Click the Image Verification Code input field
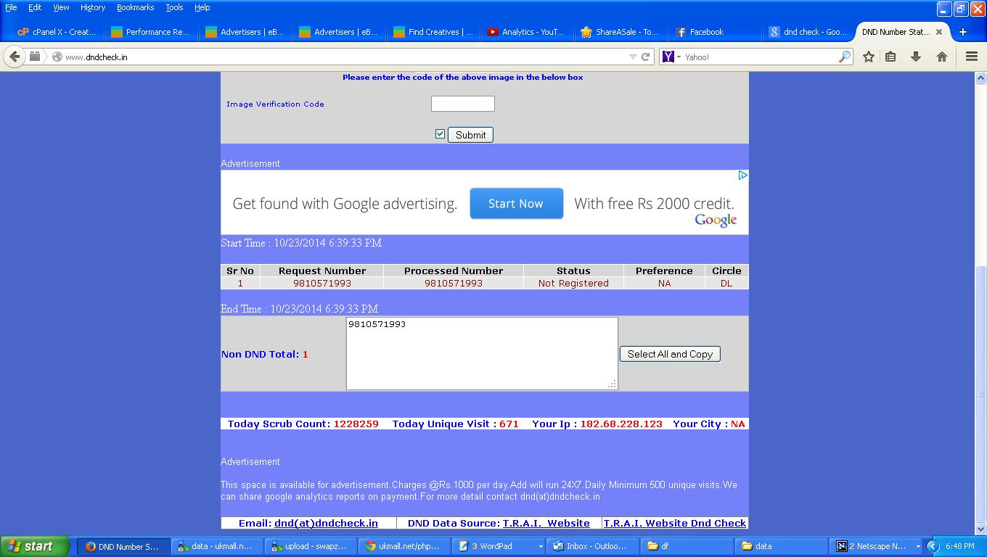The image size is (987, 557). coord(462,104)
